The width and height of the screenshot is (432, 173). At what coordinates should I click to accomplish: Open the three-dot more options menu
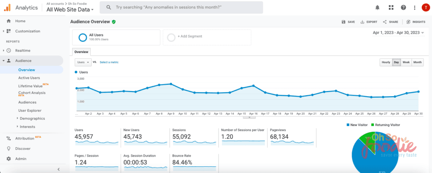coord(415,8)
